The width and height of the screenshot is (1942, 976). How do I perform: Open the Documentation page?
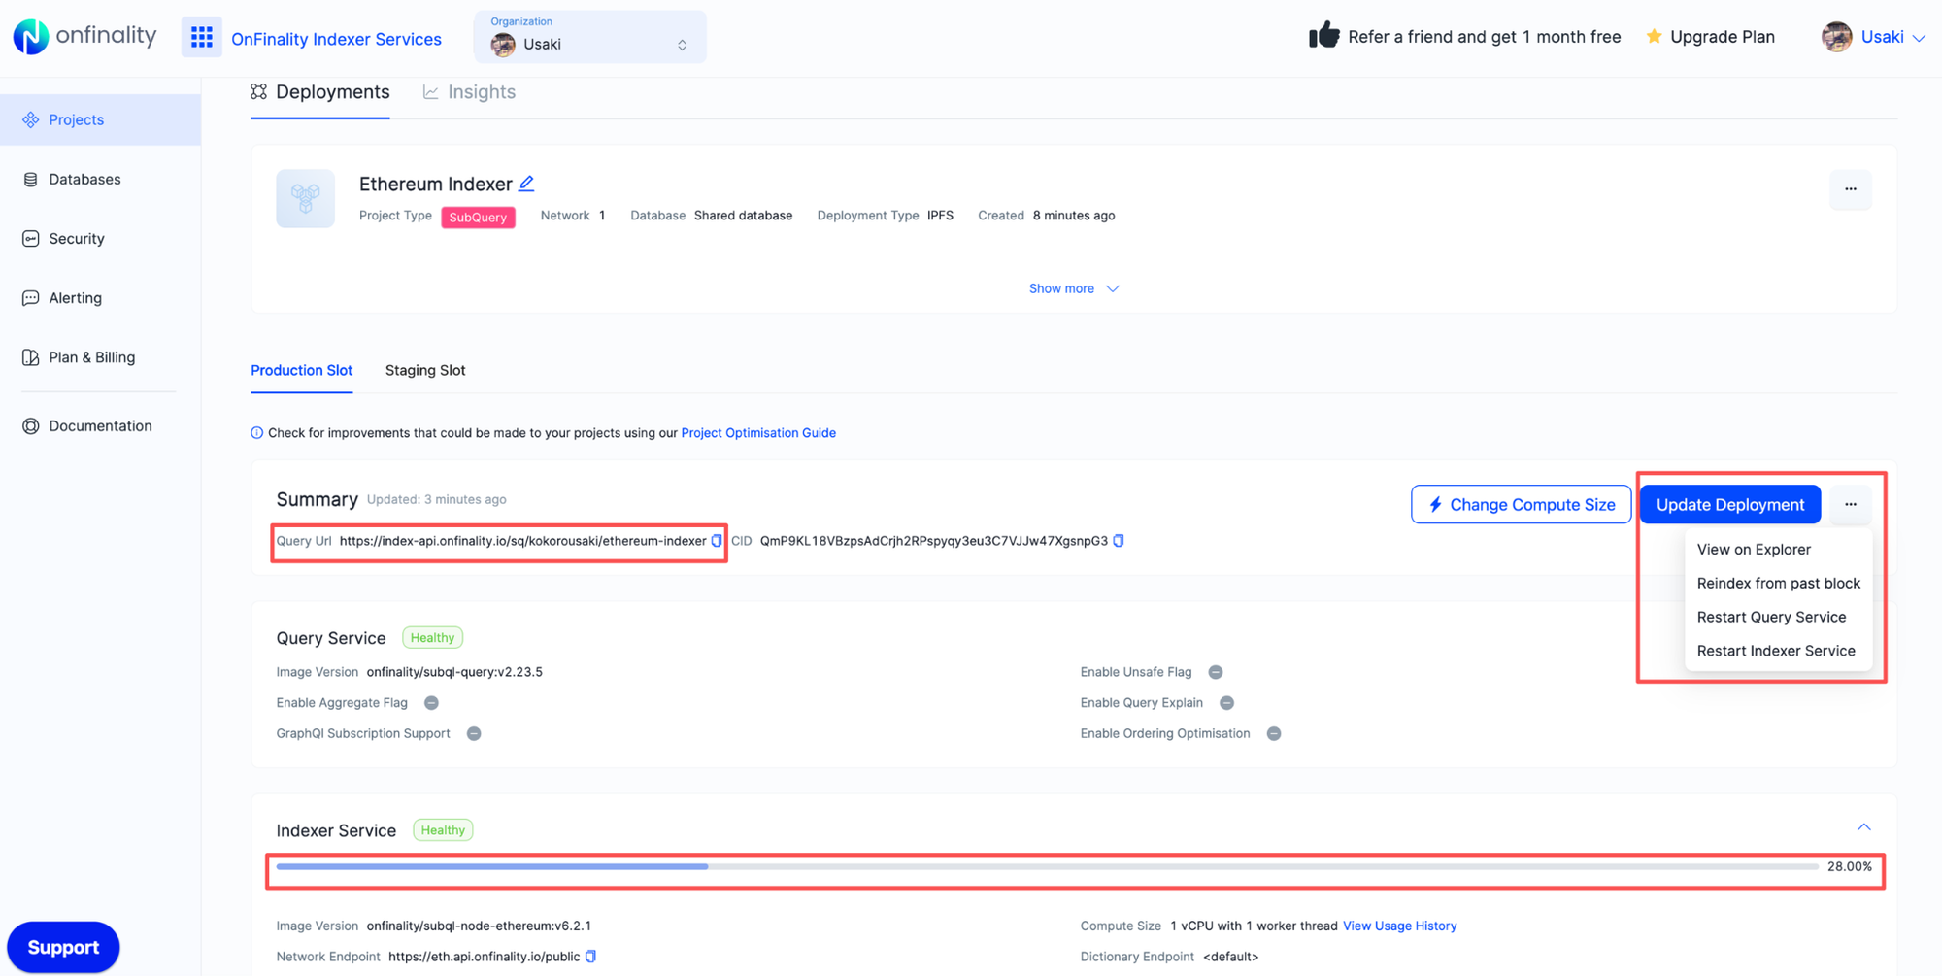(x=100, y=425)
